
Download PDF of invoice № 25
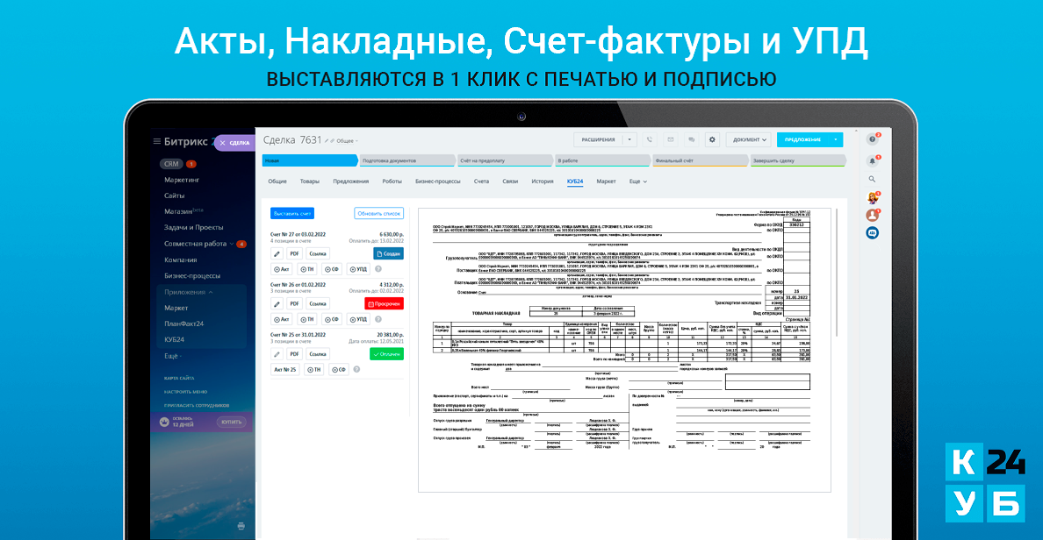295,354
